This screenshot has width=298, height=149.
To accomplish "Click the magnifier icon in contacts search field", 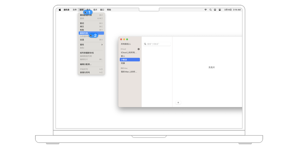I will point(145,44).
